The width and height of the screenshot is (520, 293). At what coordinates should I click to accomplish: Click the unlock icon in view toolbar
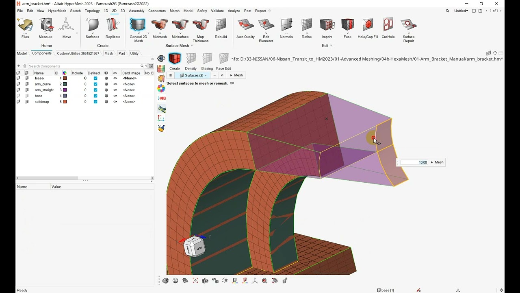(x=285, y=280)
